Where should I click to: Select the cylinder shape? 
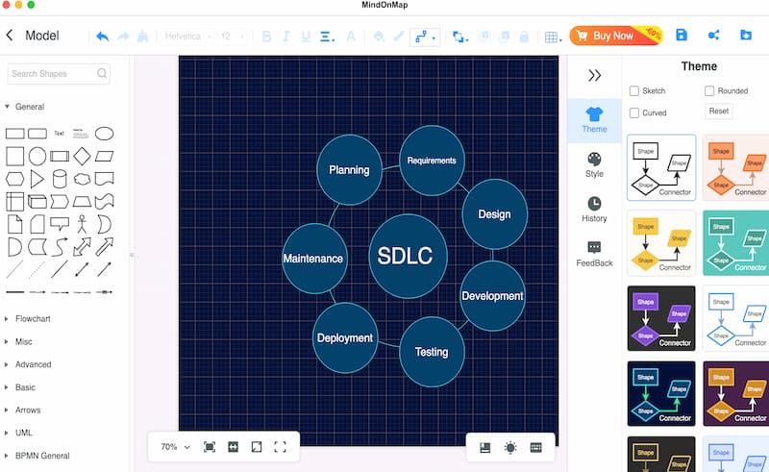[x=60, y=179]
